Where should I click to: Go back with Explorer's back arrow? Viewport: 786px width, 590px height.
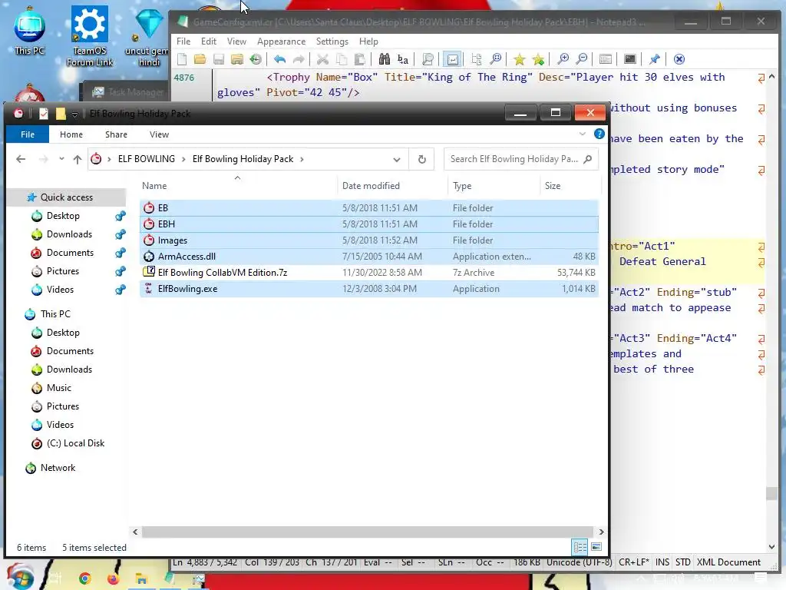click(x=21, y=159)
